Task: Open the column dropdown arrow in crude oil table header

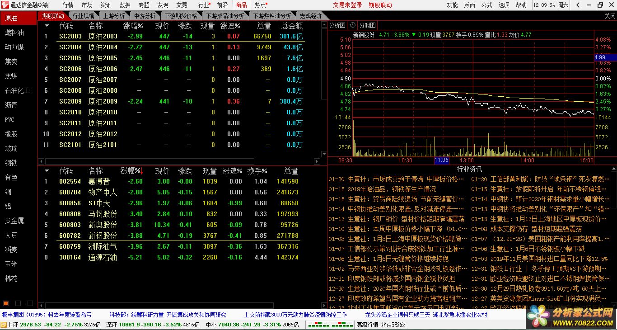Action: tap(46, 26)
